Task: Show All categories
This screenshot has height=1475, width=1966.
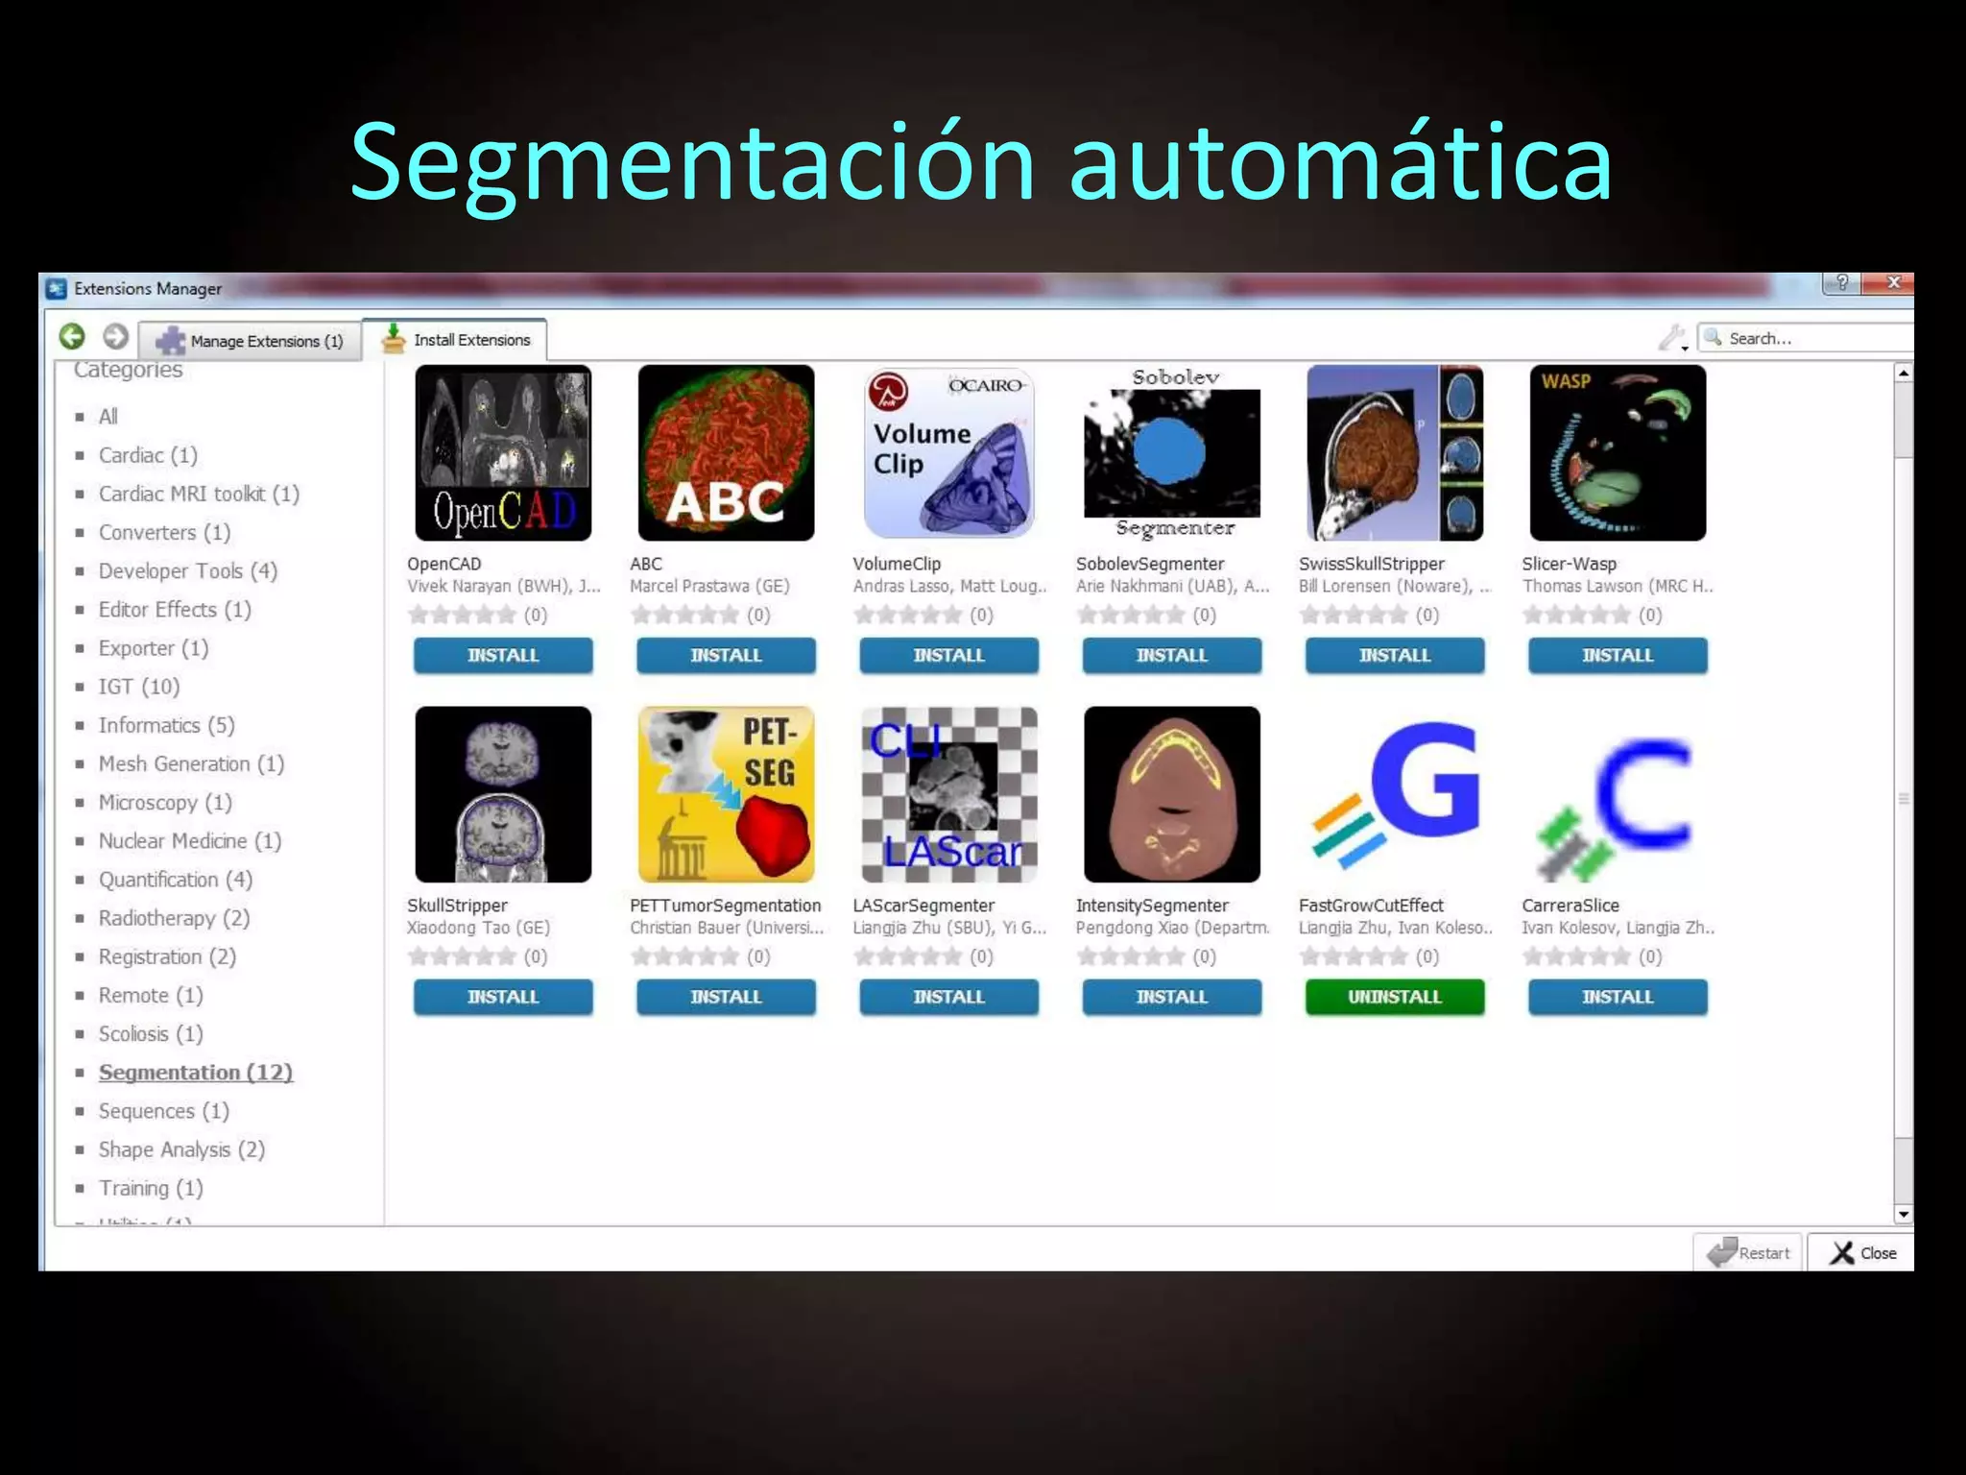Action: (x=108, y=417)
